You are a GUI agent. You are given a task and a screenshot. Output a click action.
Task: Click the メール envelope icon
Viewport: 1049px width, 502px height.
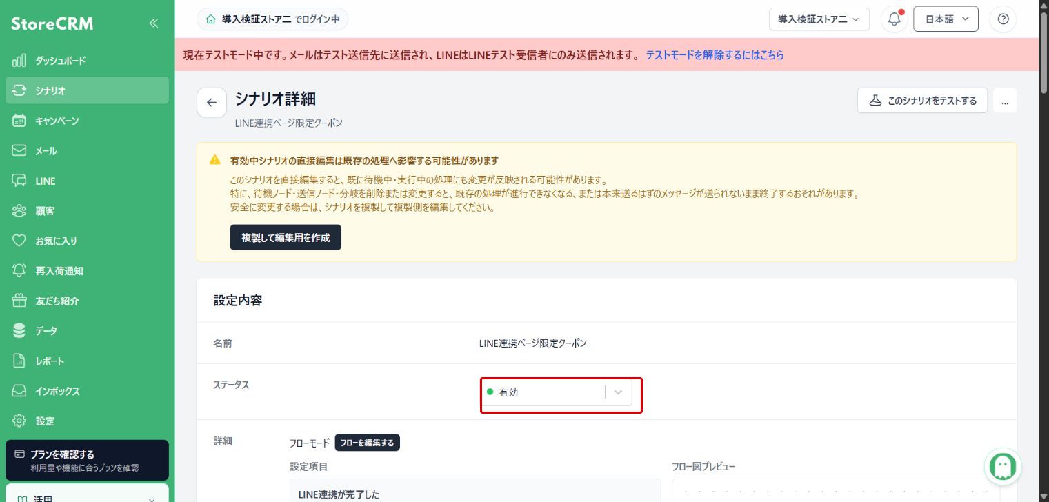19,150
